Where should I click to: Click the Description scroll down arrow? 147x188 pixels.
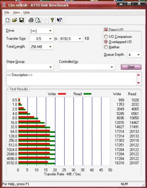[x=139, y=83]
